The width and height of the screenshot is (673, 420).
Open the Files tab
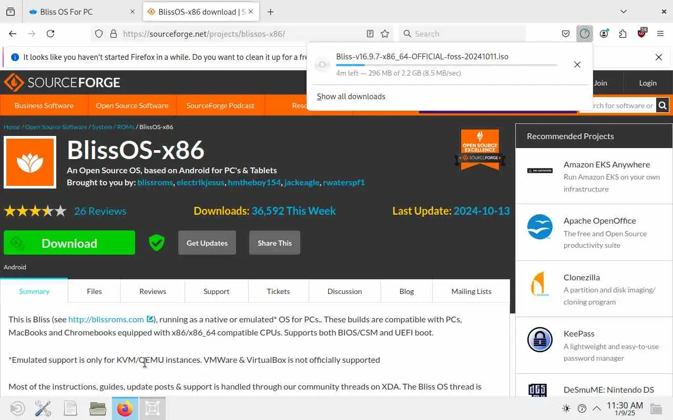[x=95, y=291]
